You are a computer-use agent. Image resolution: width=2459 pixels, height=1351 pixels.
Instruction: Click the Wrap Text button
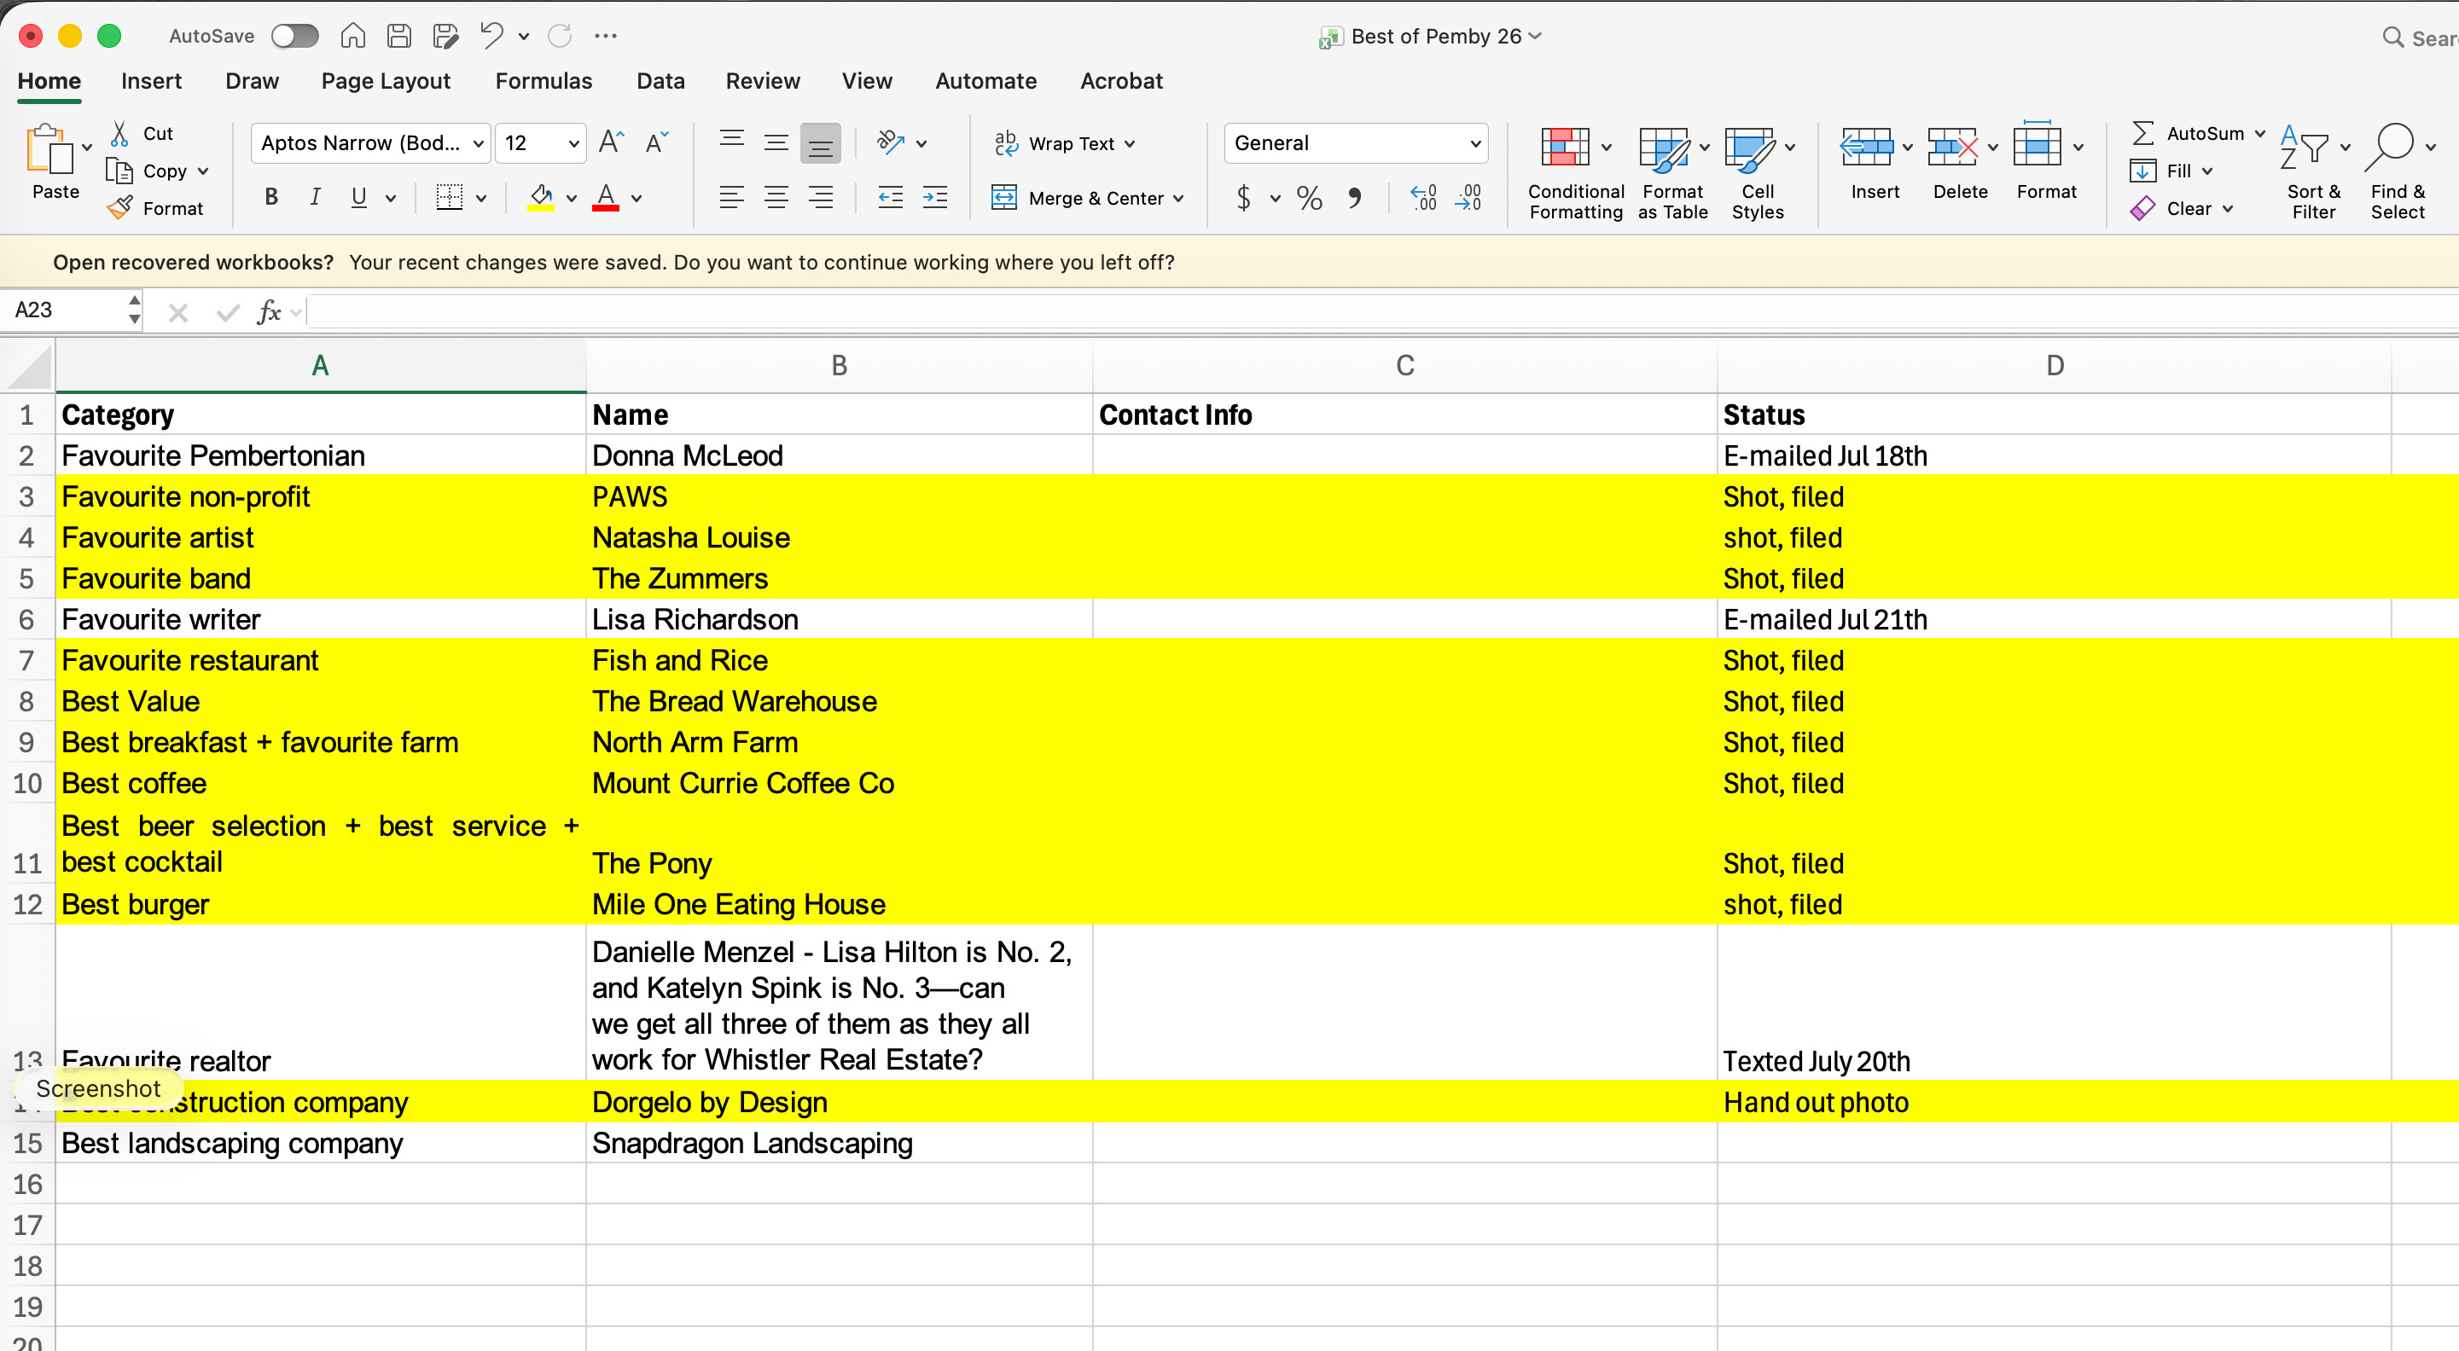(1064, 143)
